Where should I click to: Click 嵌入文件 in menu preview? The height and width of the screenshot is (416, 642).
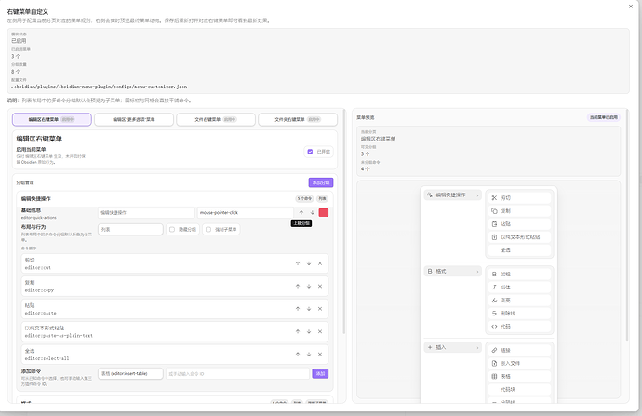pyautogui.click(x=519, y=363)
